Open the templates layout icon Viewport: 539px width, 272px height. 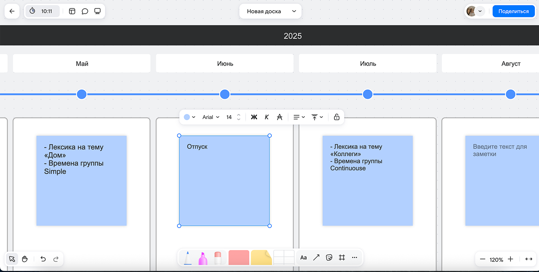[x=72, y=11]
